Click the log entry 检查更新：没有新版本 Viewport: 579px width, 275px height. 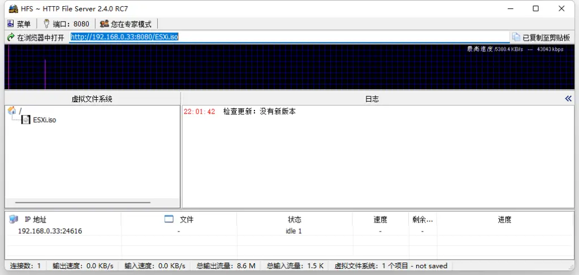point(259,112)
